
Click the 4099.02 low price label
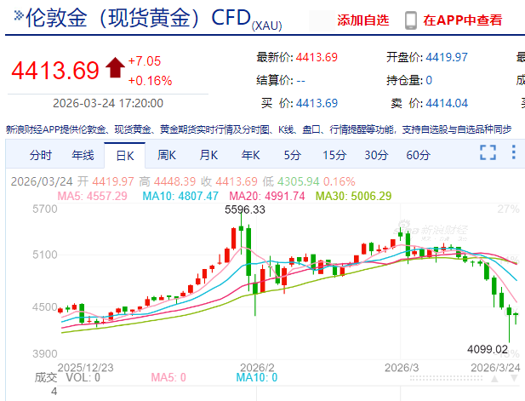pos(488,349)
